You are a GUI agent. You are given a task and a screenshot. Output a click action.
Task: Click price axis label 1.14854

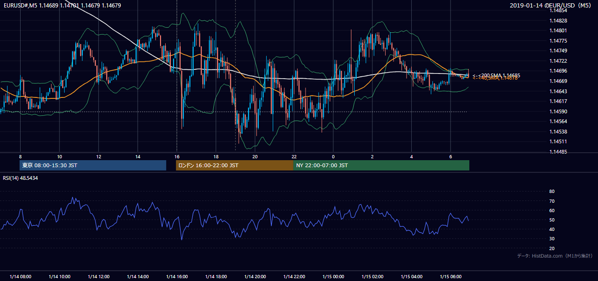click(559, 10)
